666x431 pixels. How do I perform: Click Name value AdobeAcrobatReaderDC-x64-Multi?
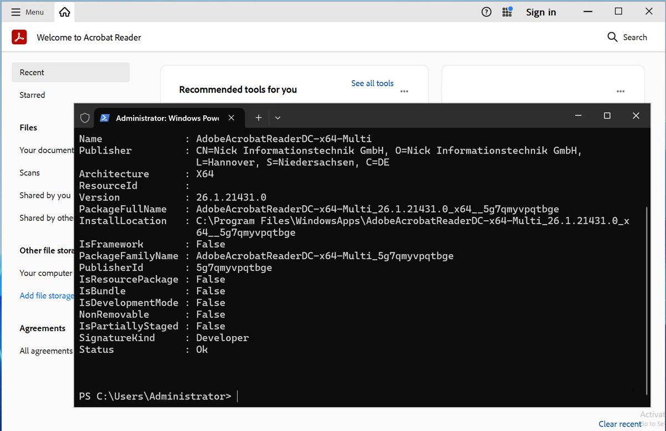point(284,139)
